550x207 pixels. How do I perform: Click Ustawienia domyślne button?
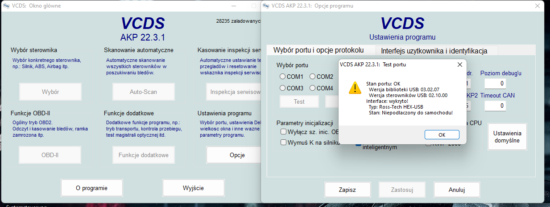point(507,137)
